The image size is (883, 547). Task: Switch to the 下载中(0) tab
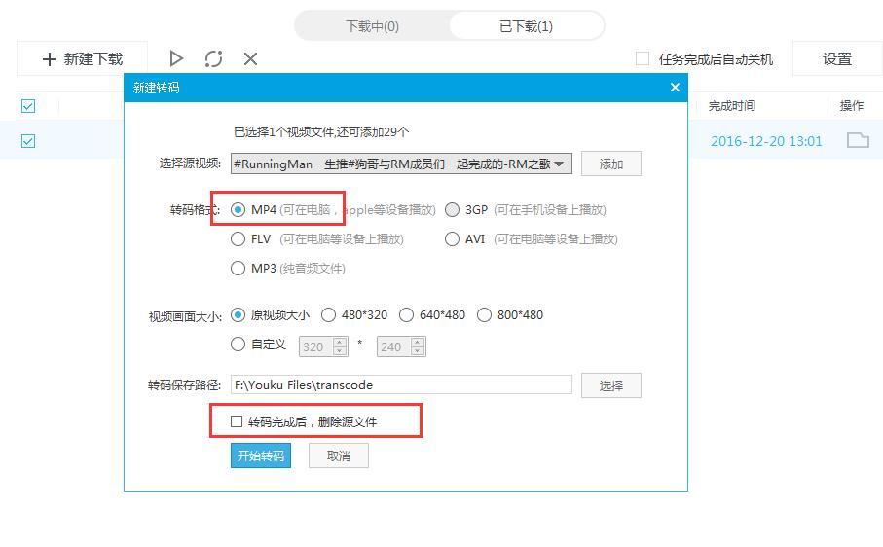(x=372, y=26)
